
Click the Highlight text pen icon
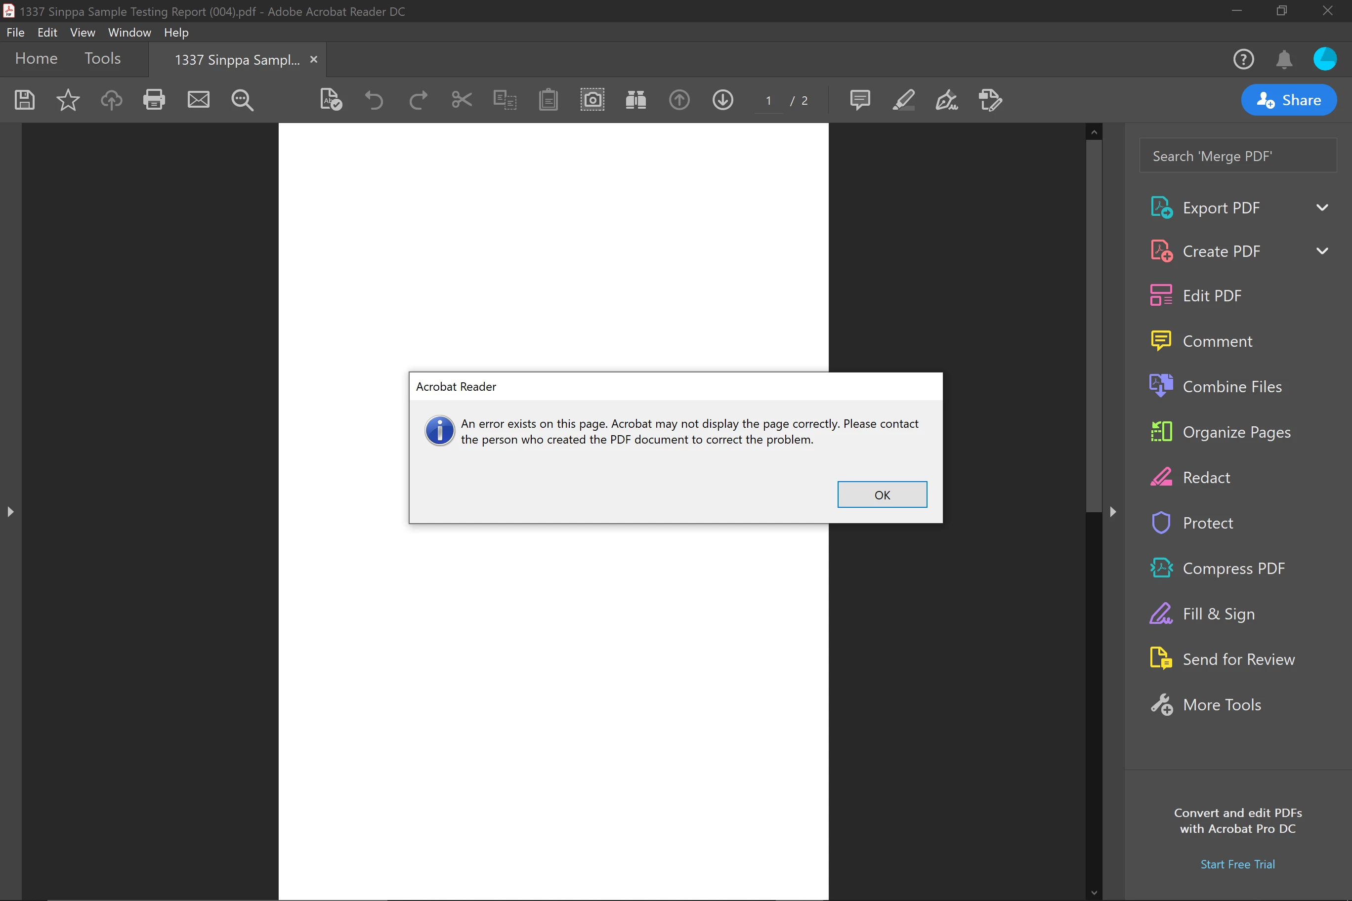coord(904,100)
